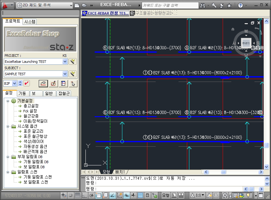
Task: Click the wand icon next to PROJECT
Action: [x=73, y=62]
